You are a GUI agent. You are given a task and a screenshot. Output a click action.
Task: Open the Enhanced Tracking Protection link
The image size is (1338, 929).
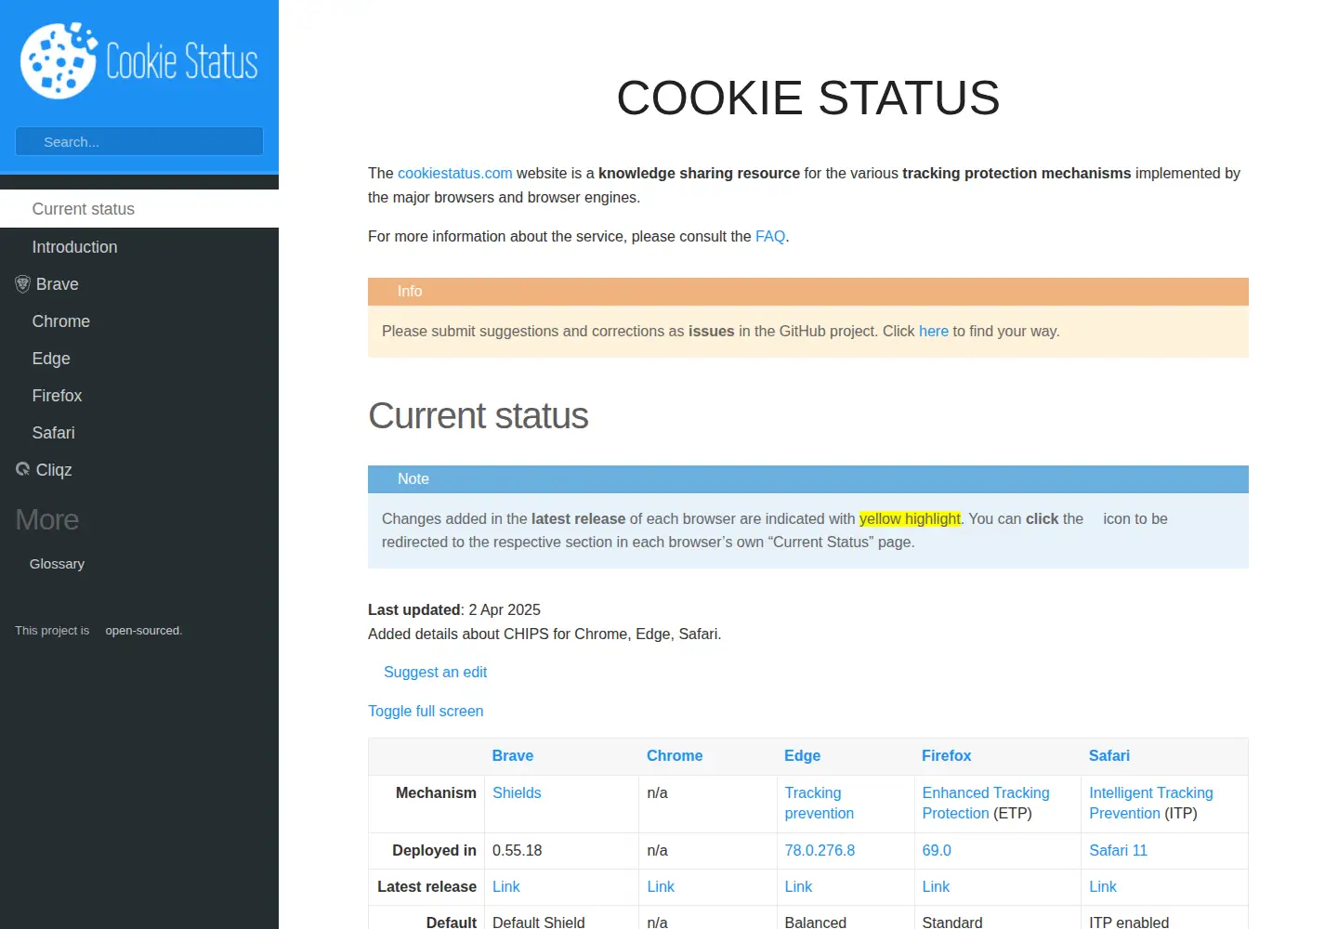pyautogui.click(x=985, y=803)
